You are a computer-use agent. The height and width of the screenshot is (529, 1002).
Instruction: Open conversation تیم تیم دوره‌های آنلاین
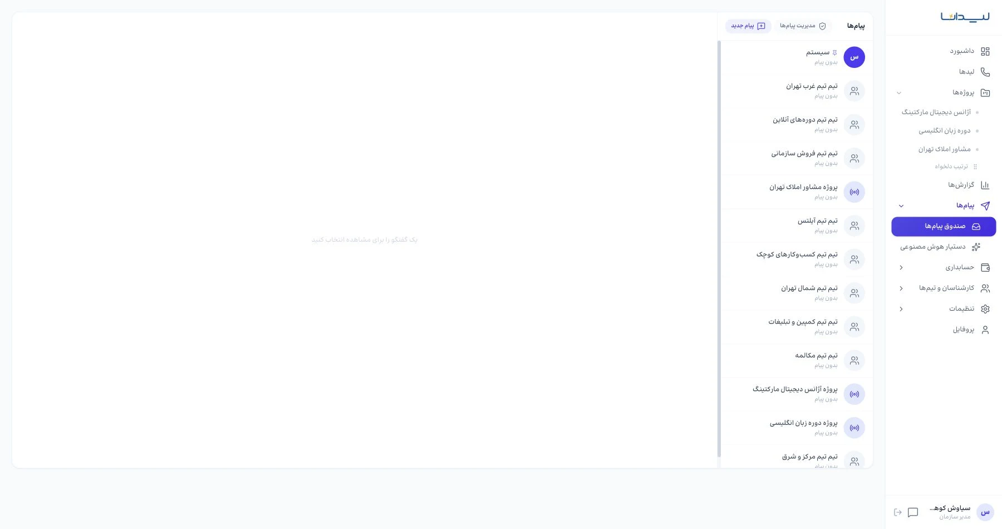coord(797,125)
